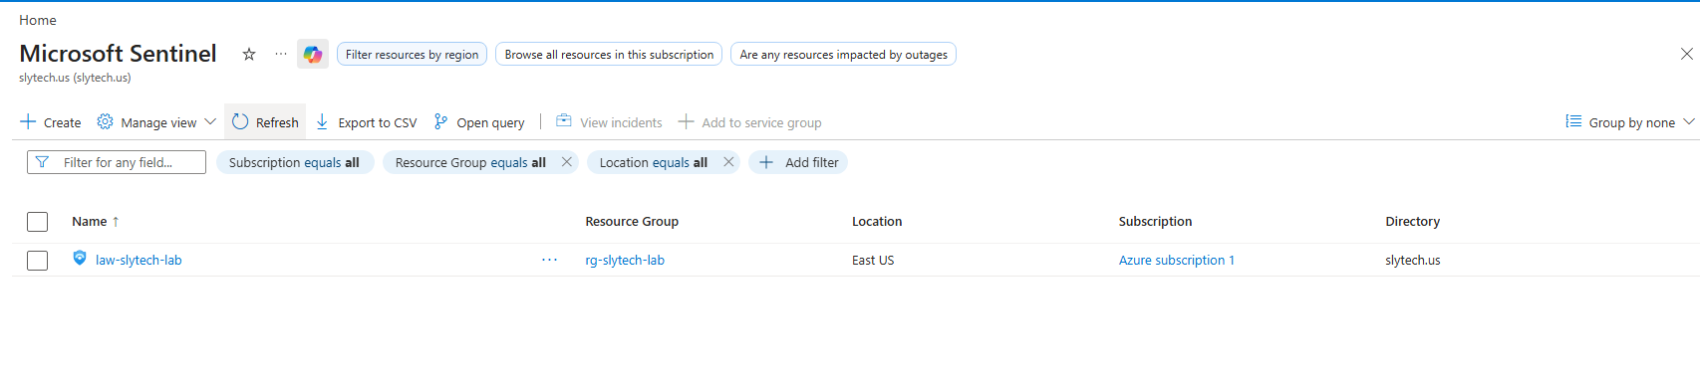Remove the Resource Group filter

567,162
